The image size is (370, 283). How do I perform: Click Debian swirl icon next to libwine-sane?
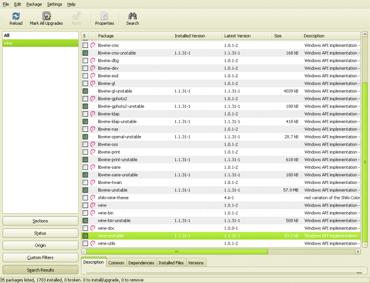[x=93, y=167]
